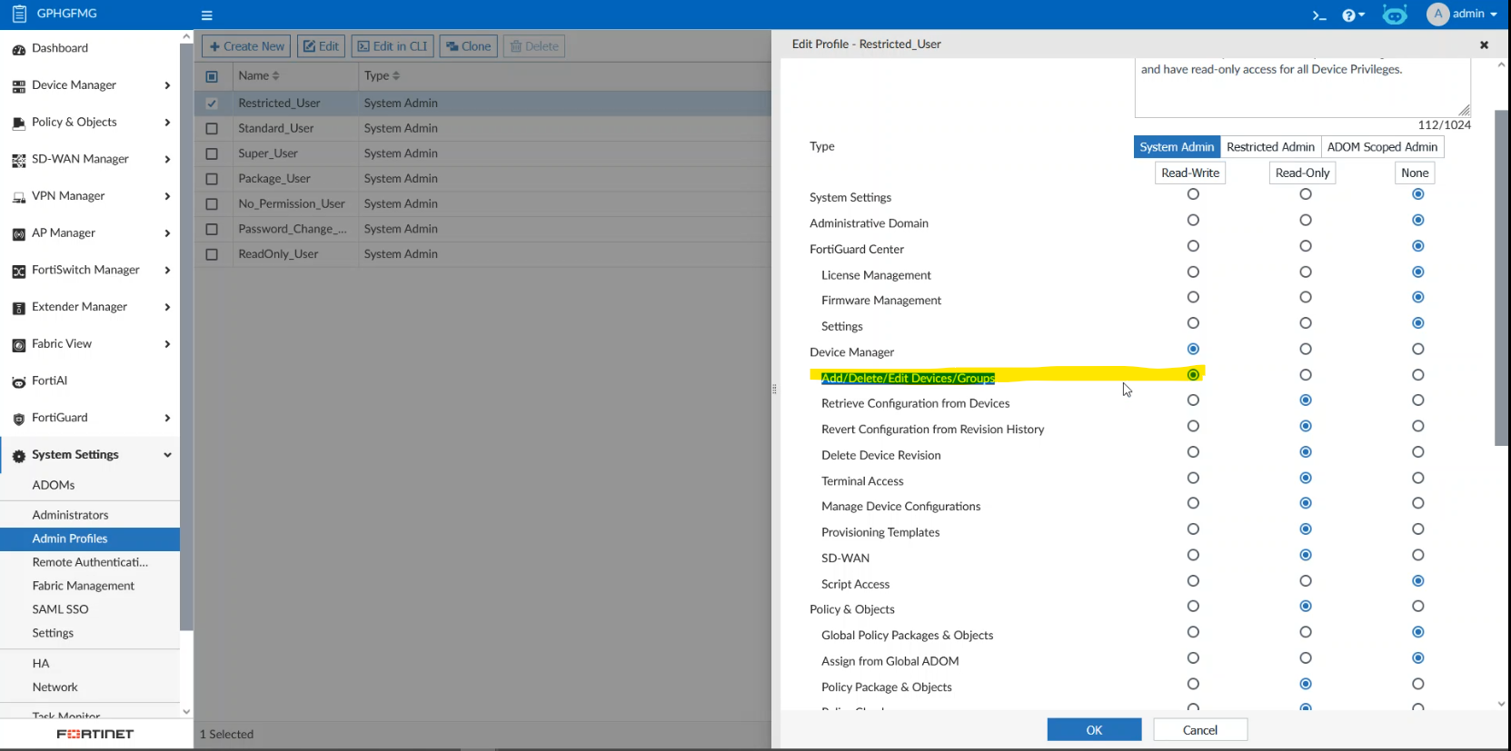Image resolution: width=1511 pixels, height=751 pixels.
Task: Open the FortiAI assistant icon in header
Action: 1395,15
